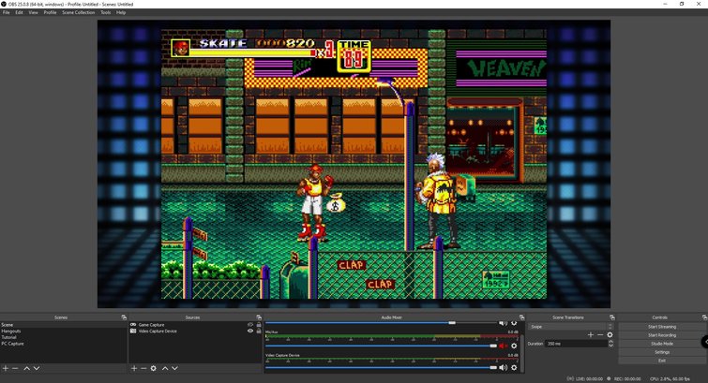The width and height of the screenshot is (708, 383).
Task: Lock the Game Capture source
Action: (x=259, y=325)
